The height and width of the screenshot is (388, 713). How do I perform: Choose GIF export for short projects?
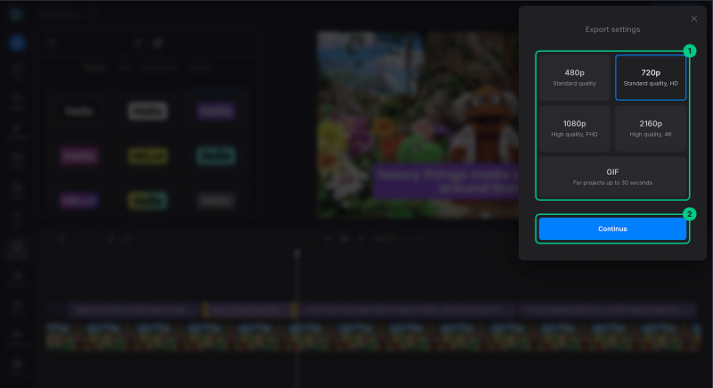coord(612,177)
